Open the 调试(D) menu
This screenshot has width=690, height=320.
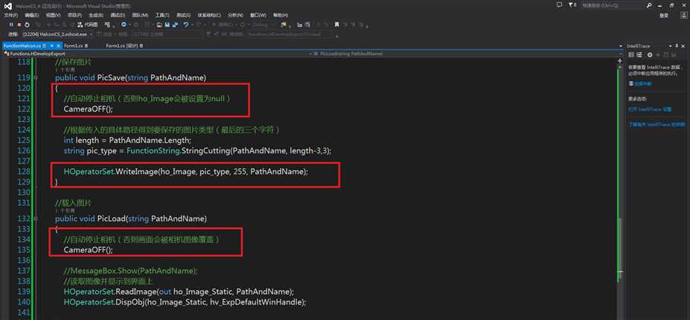(x=118, y=15)
